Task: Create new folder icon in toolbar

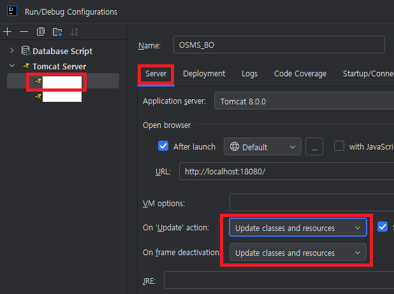Action: point(57,32)
